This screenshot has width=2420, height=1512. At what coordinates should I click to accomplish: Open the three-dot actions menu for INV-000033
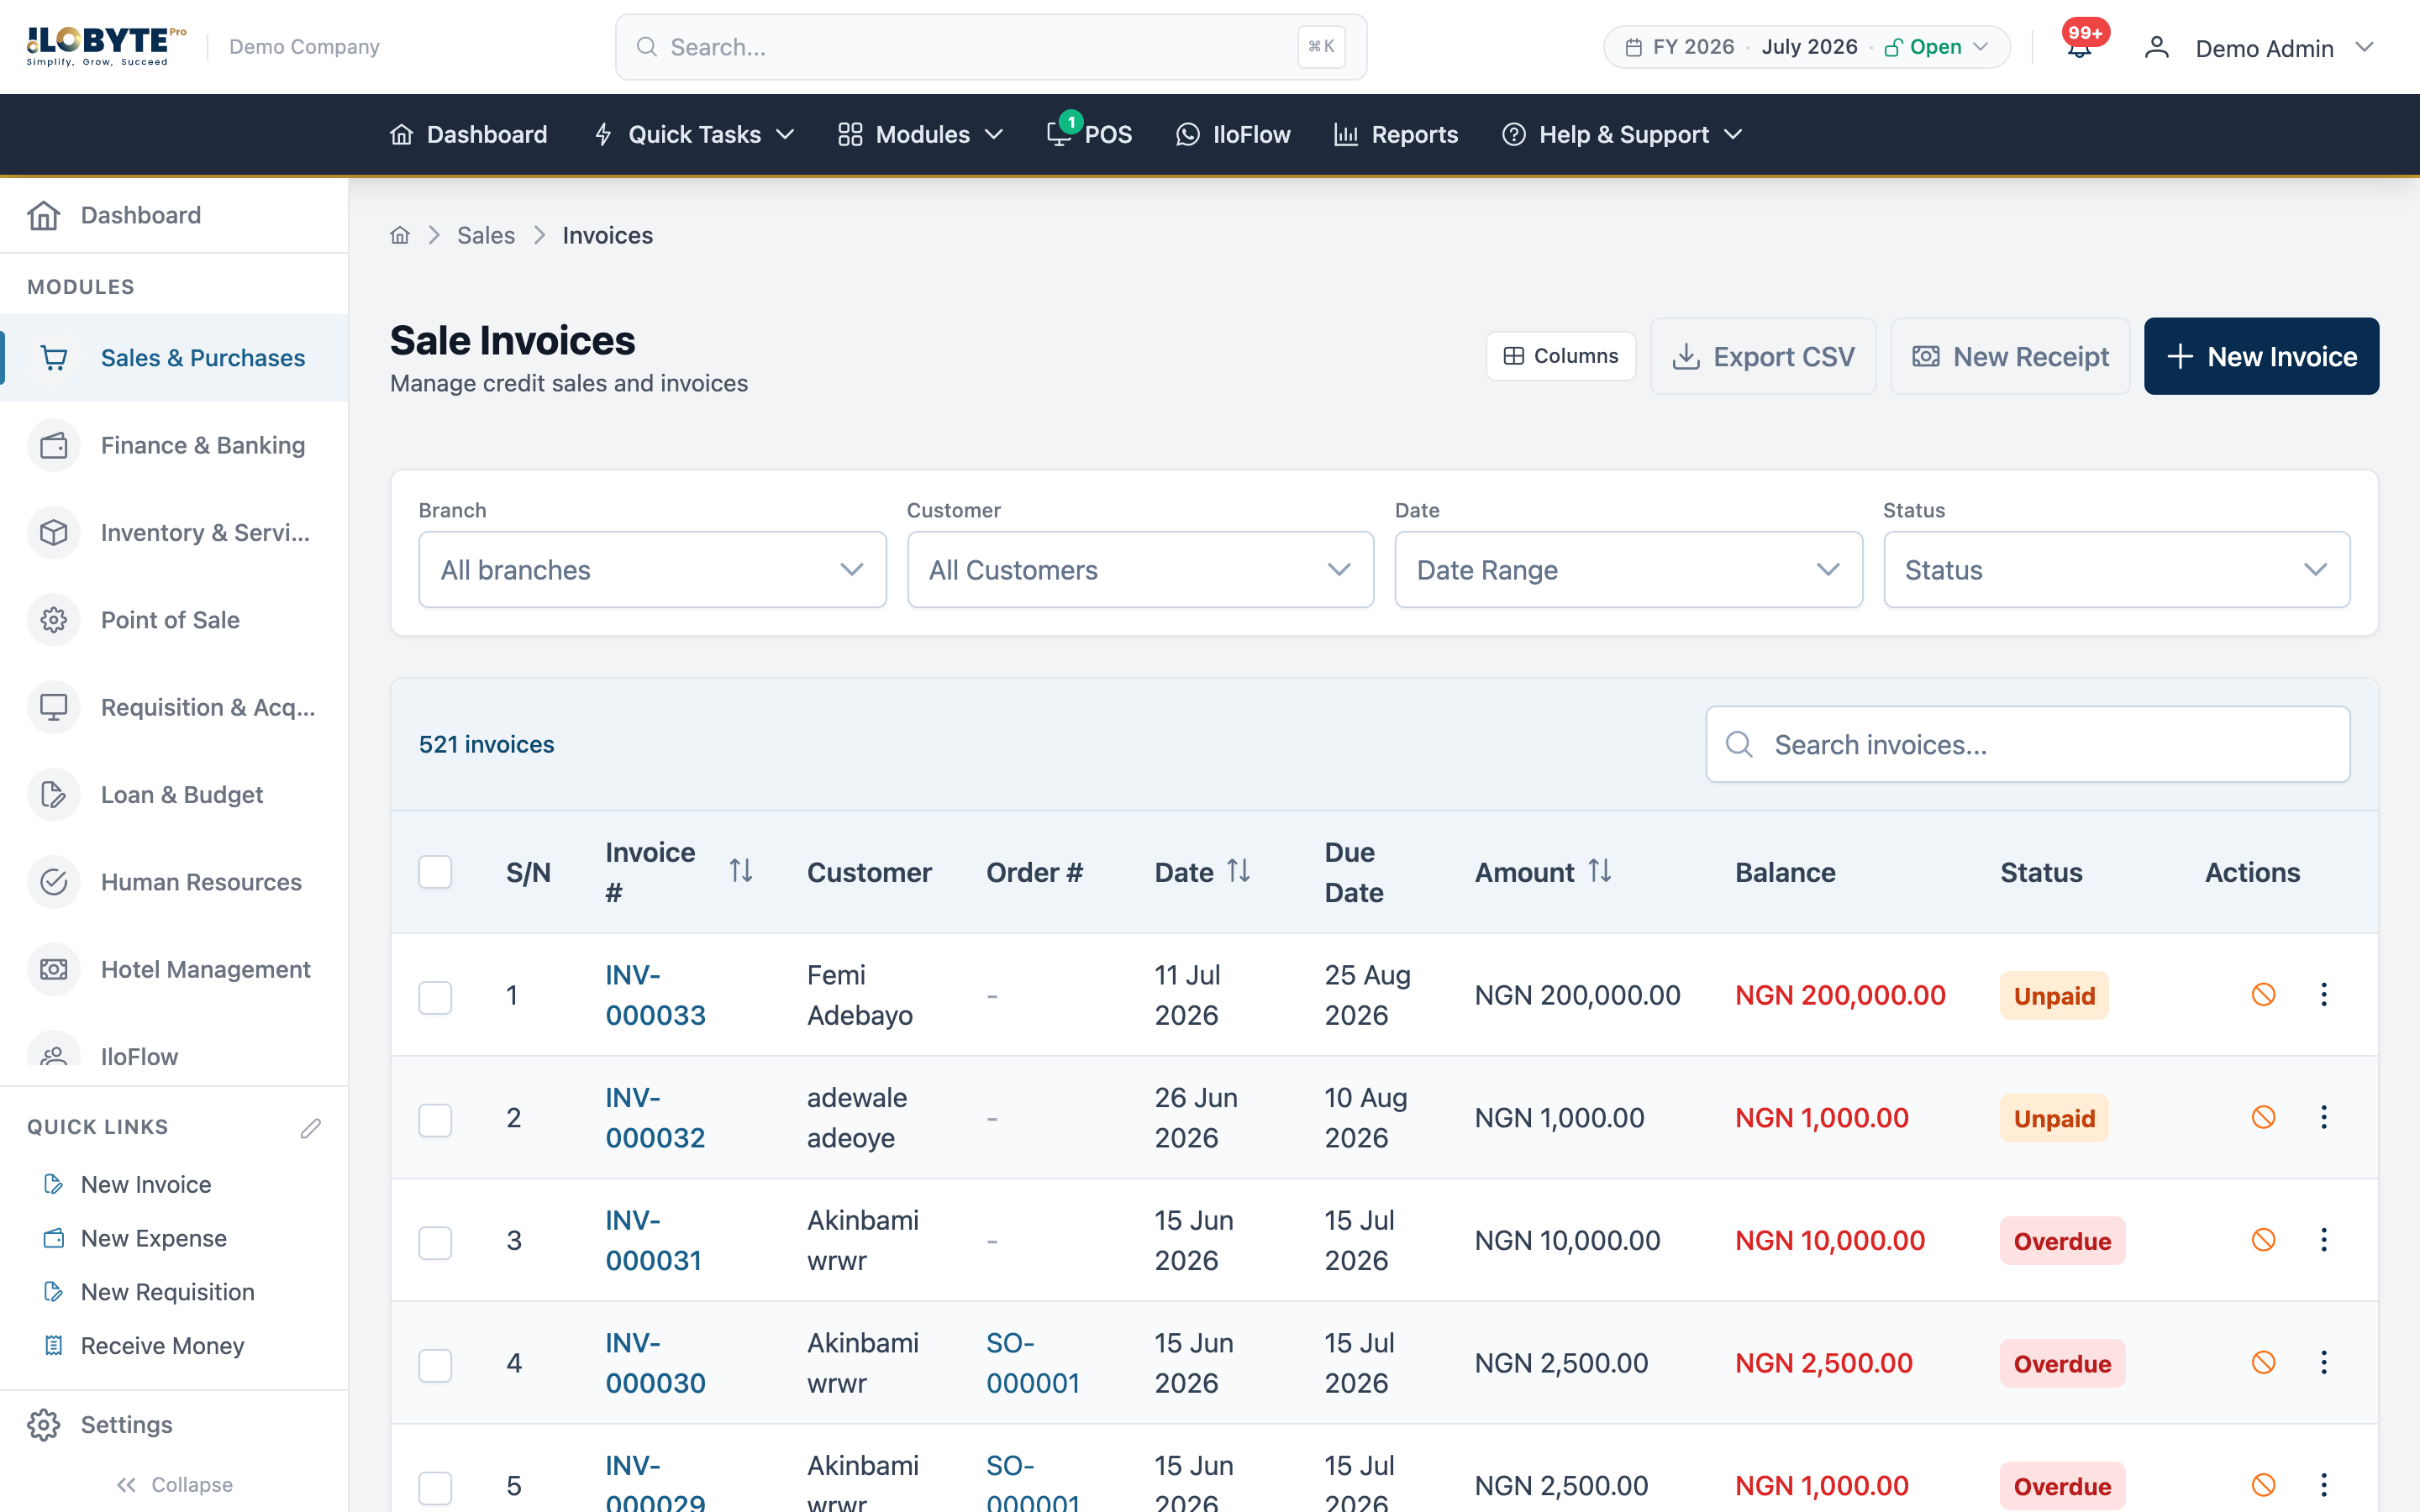tap(2324, 994)
